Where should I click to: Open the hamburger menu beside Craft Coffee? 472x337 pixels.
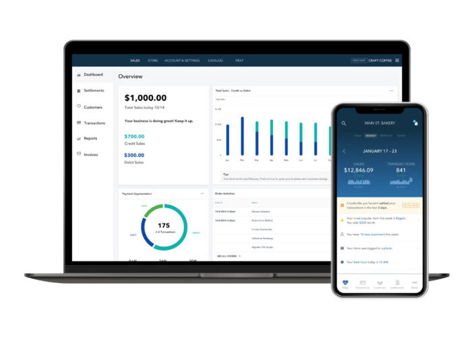click(x=397, y=61)
